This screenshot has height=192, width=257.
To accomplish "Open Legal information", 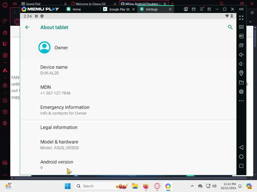I will (x=128, y=127).
